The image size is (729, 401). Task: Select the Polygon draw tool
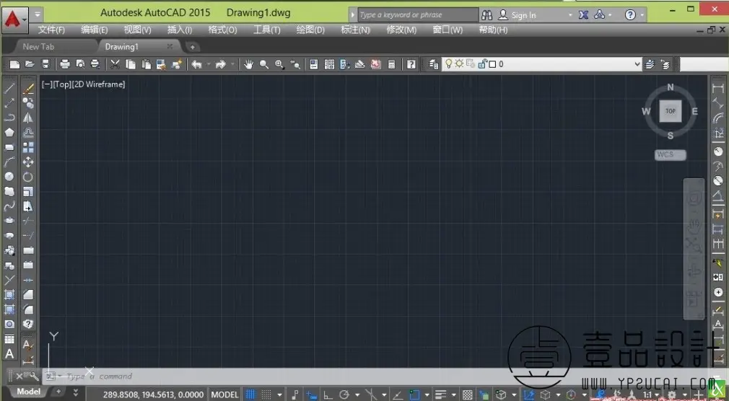(9, 133)
